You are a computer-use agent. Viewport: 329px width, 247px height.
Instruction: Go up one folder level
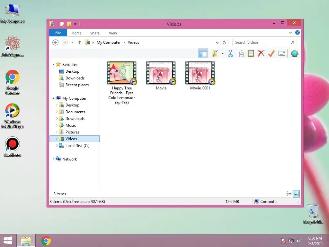click(80, 42)
